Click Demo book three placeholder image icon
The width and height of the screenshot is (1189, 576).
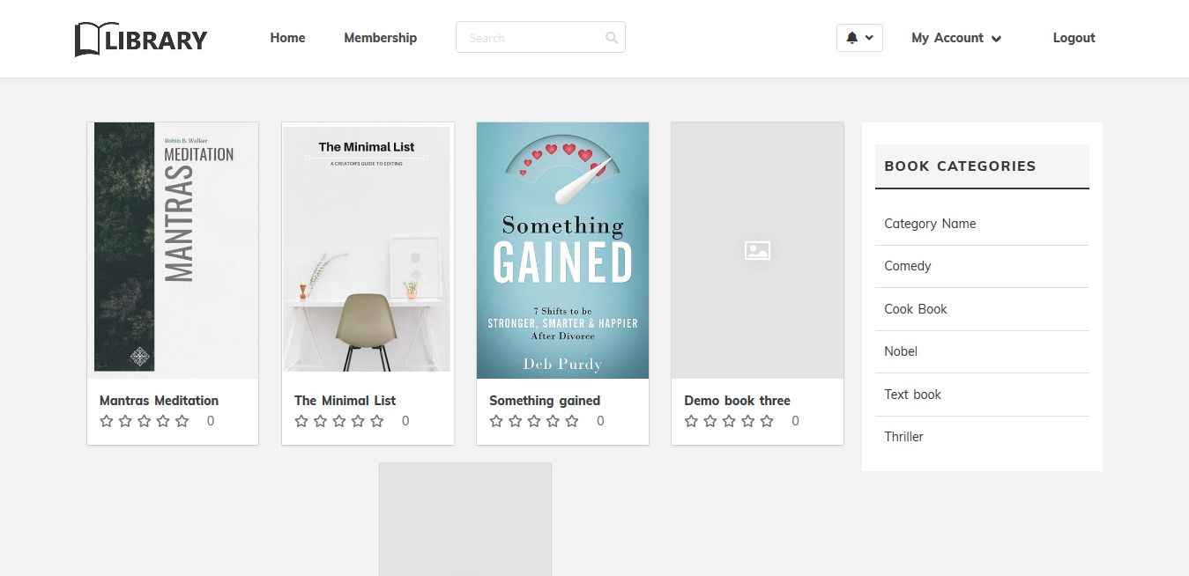point(757,250)
